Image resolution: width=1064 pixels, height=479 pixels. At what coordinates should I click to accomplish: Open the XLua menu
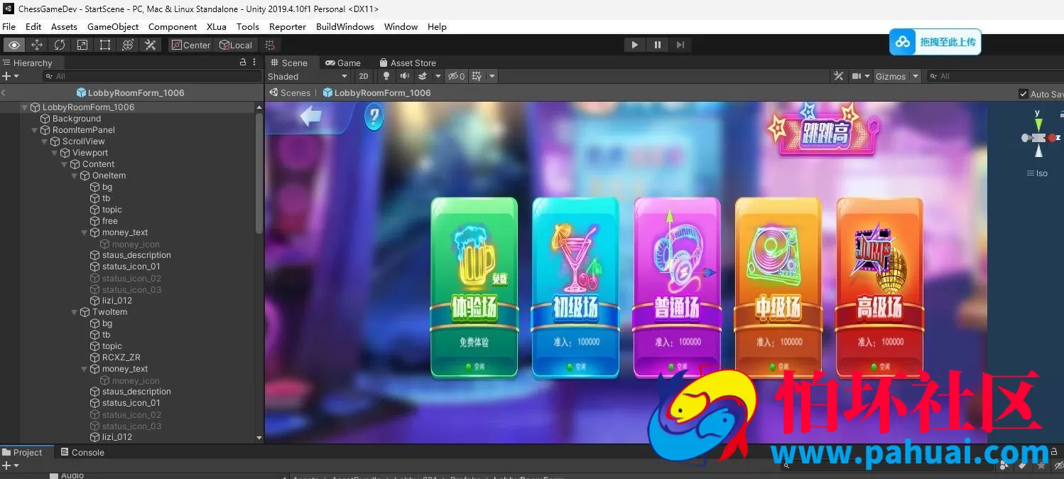pos(217,26)
